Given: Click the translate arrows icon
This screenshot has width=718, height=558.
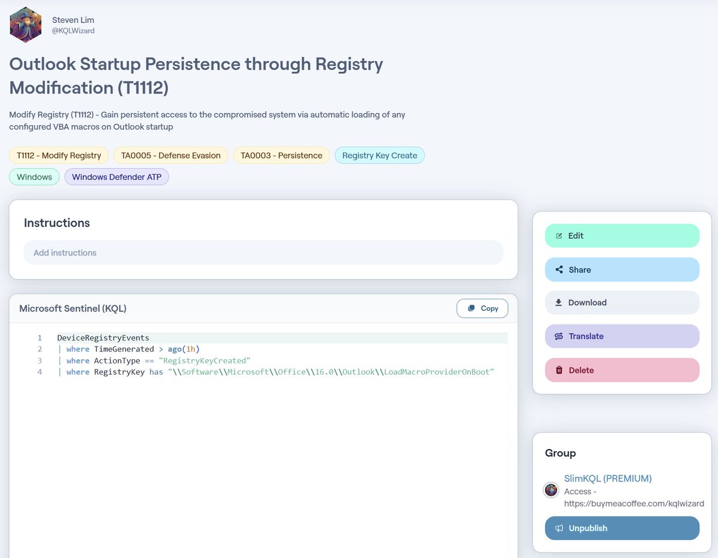Looking at the screenshot, I should click(x=559, y=336).
